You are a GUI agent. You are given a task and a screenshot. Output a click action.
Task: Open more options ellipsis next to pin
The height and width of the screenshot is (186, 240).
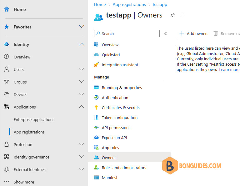pos(182,15)
